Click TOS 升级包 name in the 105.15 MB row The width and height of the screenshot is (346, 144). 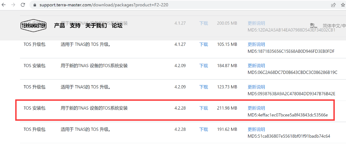[35, 44]
